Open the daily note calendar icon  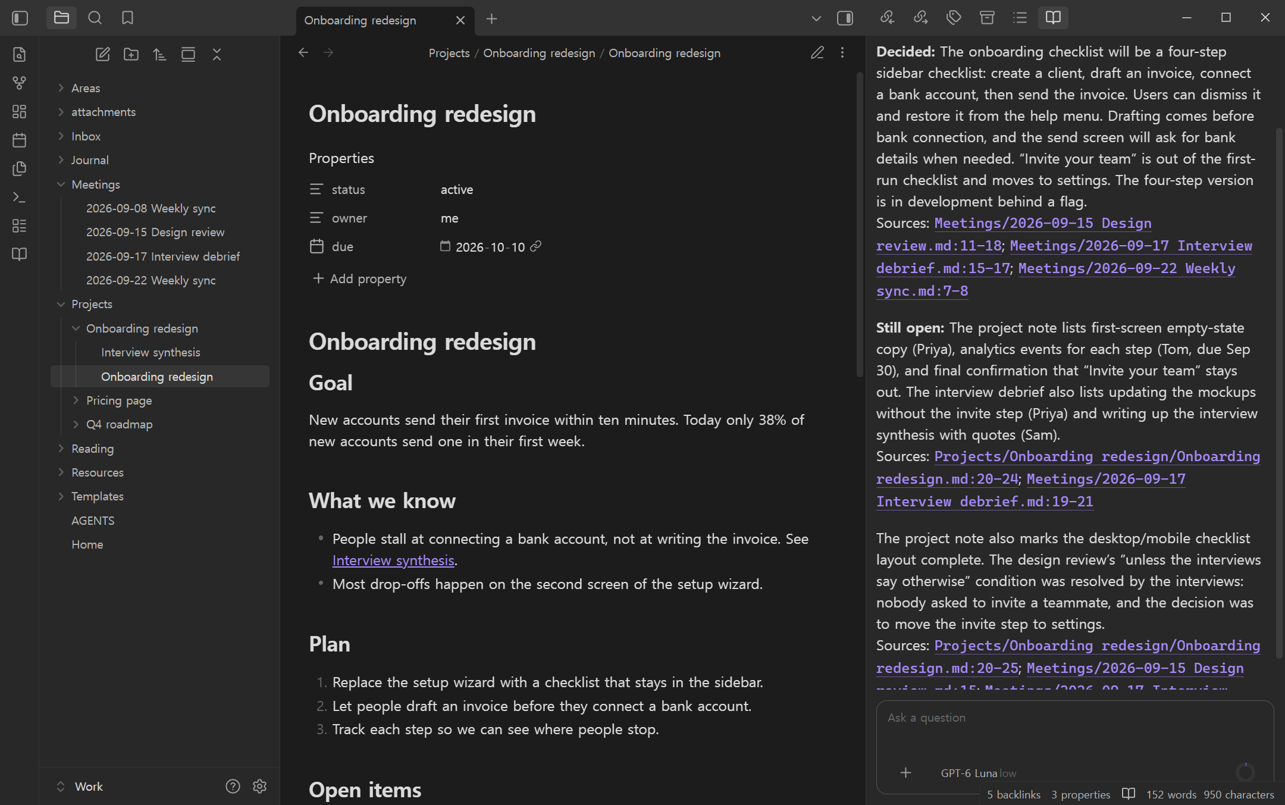(x=20, y=140)
